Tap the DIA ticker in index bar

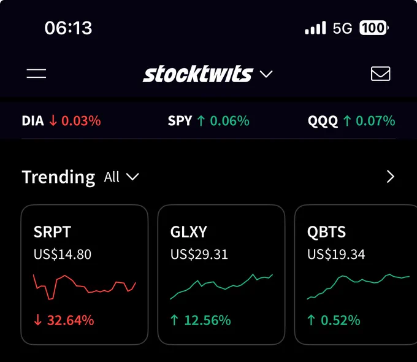coord(61,121)
